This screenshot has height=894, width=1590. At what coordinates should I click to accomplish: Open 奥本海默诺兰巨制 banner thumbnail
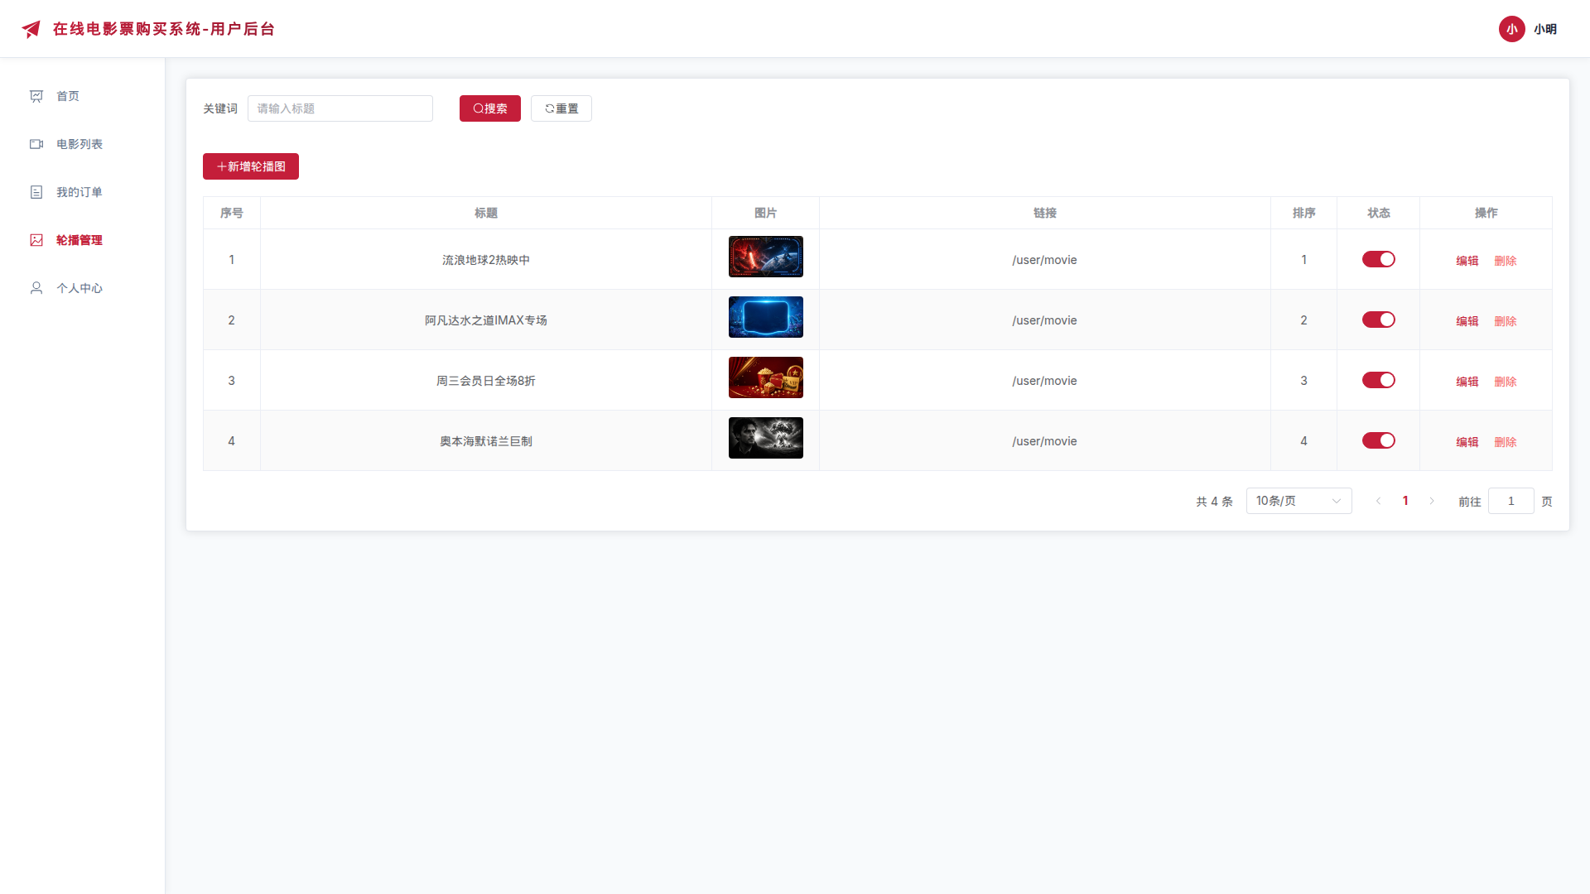(766, 438)
